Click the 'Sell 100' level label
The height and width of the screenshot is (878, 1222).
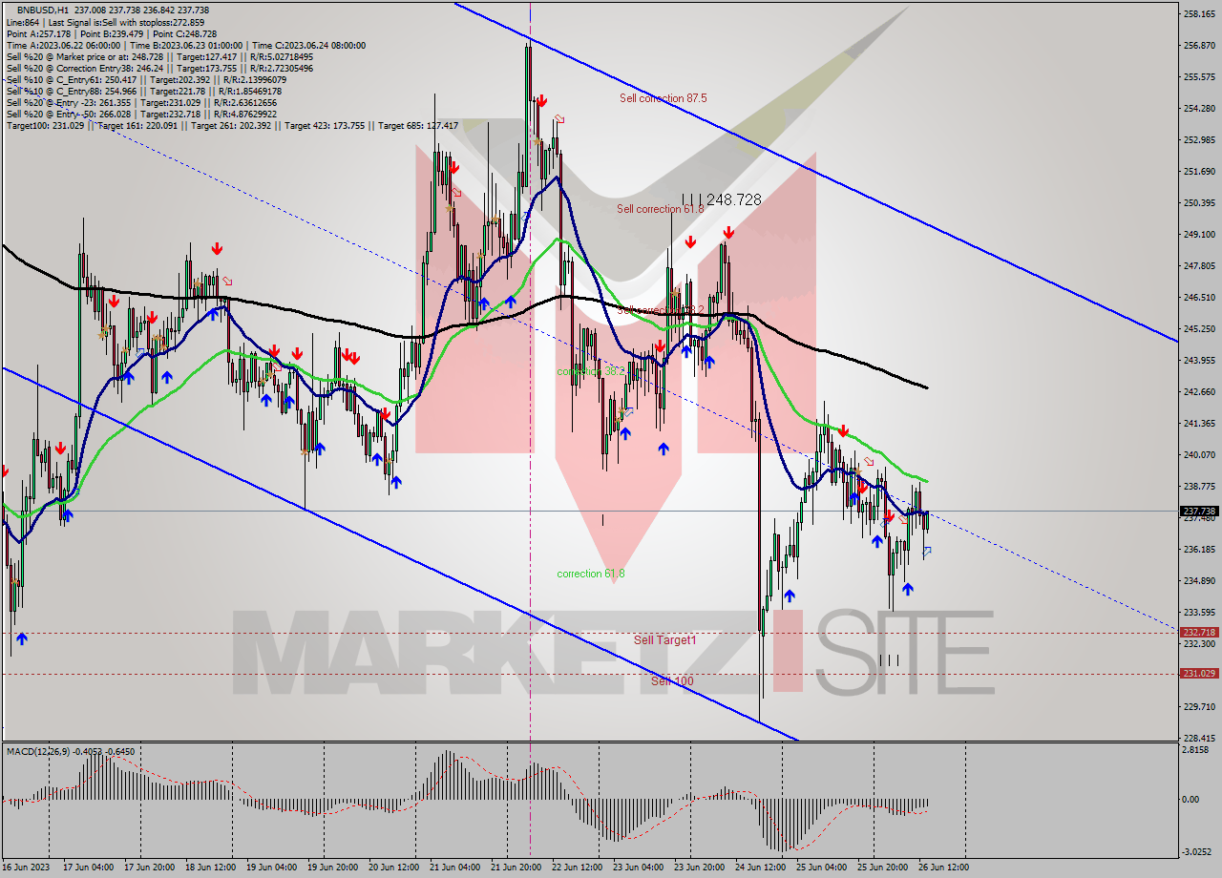click(672, 680)
